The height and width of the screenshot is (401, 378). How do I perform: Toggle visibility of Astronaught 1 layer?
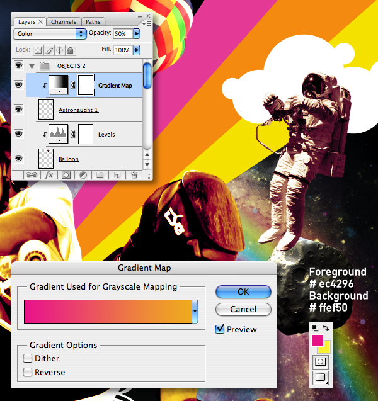pyautogui.click(x=18, y=109)
